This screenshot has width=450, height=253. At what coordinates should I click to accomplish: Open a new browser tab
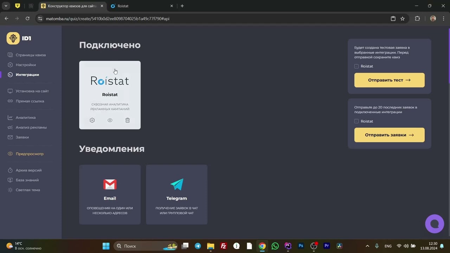click(182, 6)
